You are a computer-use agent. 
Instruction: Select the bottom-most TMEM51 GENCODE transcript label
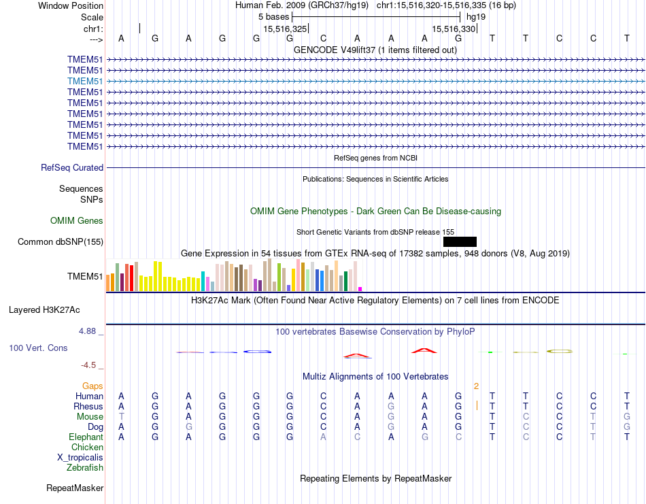(85, 146)
